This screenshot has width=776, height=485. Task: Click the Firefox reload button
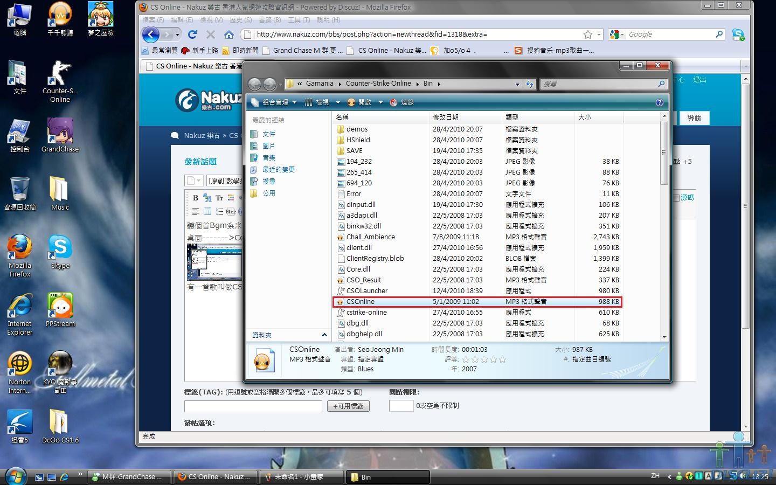192,34
